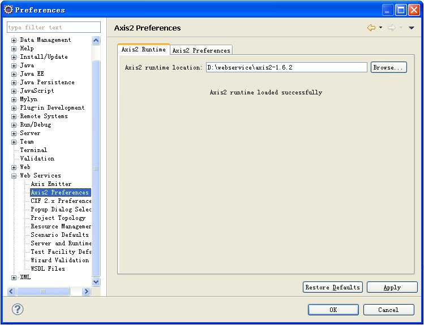This screenshot has width=424, height=325.
Task: Select Test Facility Defaults item
Action: 61,252
